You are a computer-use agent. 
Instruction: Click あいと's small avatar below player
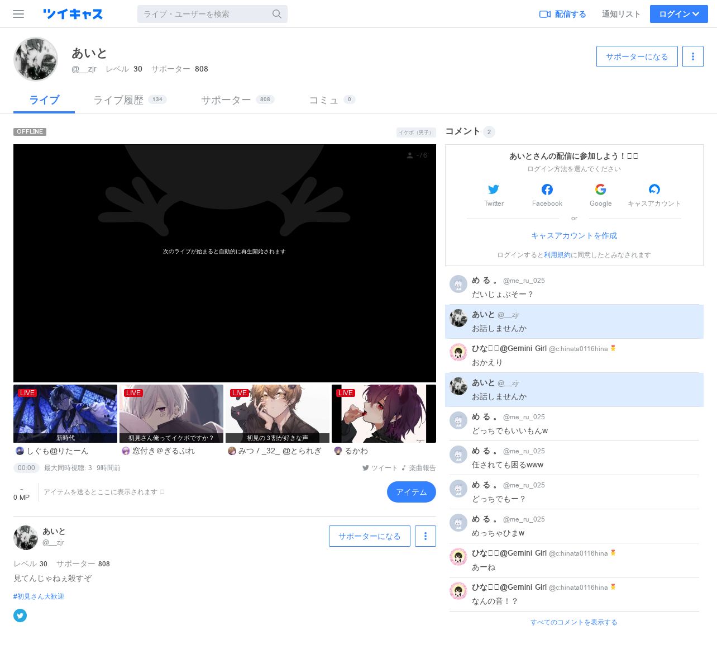tap(26, 538)
